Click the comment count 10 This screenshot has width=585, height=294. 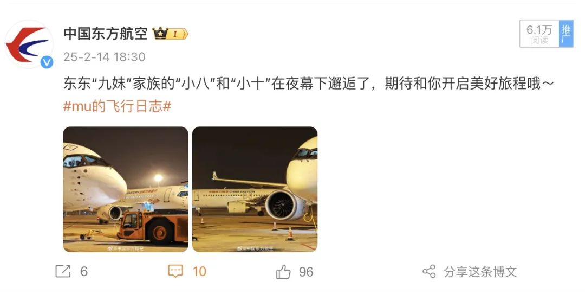coord(199,272)
